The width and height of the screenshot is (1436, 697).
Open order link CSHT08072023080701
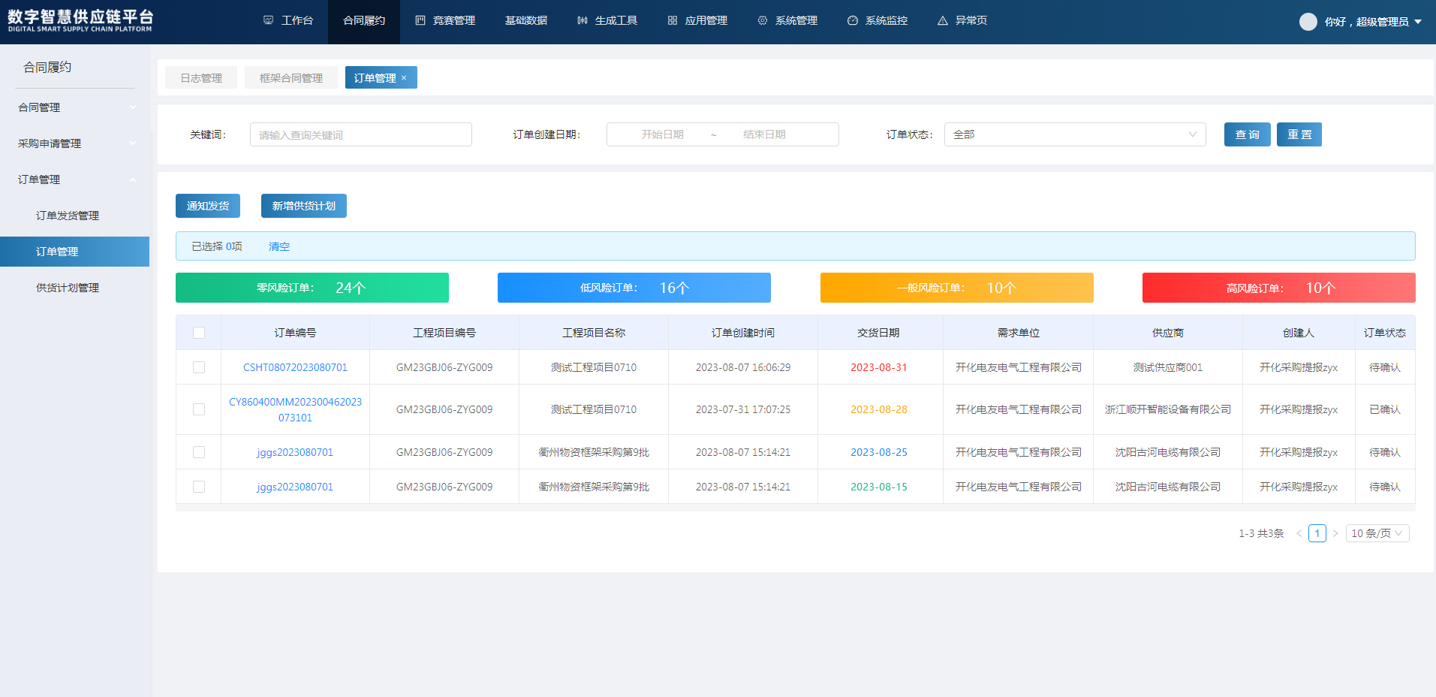(295, 367)
